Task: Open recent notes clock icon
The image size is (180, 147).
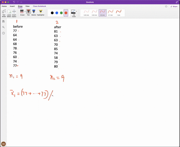Action: [3, 33]
